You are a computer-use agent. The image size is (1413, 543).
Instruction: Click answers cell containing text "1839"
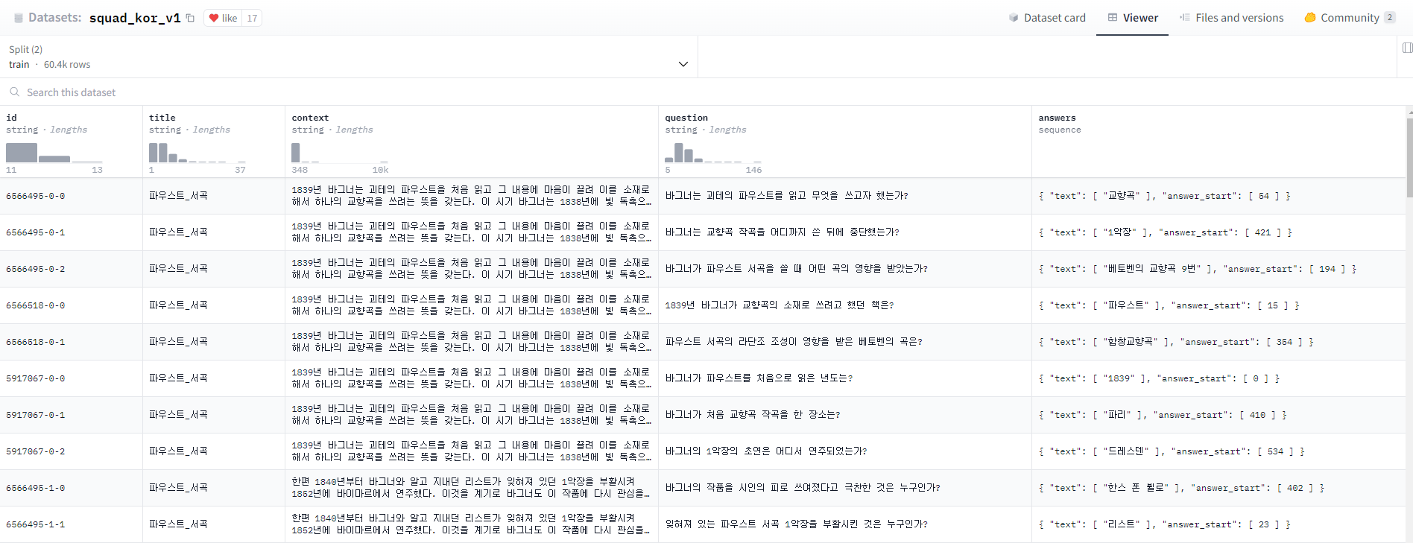click(1218, 378)
